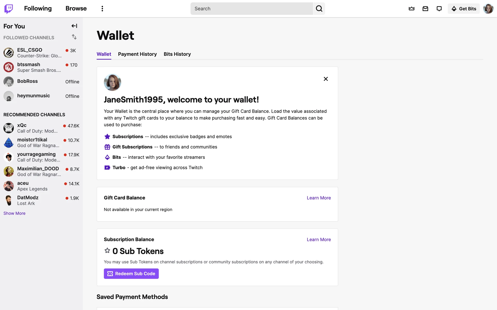The width and height of the screenshot is (497, 310).
Task: Open the whispers chat bubble icon
Action: click(439, 9)
